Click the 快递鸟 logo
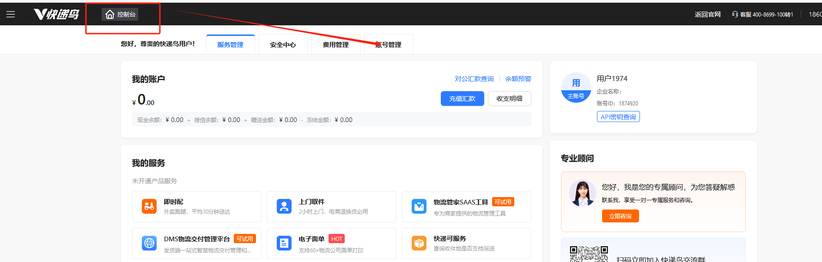 pos(56,14)
